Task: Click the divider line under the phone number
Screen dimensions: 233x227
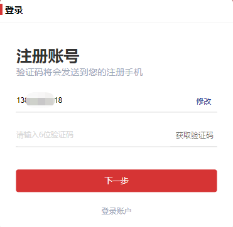Action: [x=116, y=112]
